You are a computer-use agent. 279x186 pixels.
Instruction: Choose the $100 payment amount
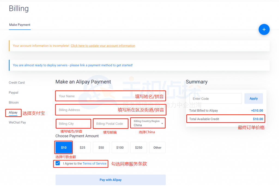coord(120,147)
